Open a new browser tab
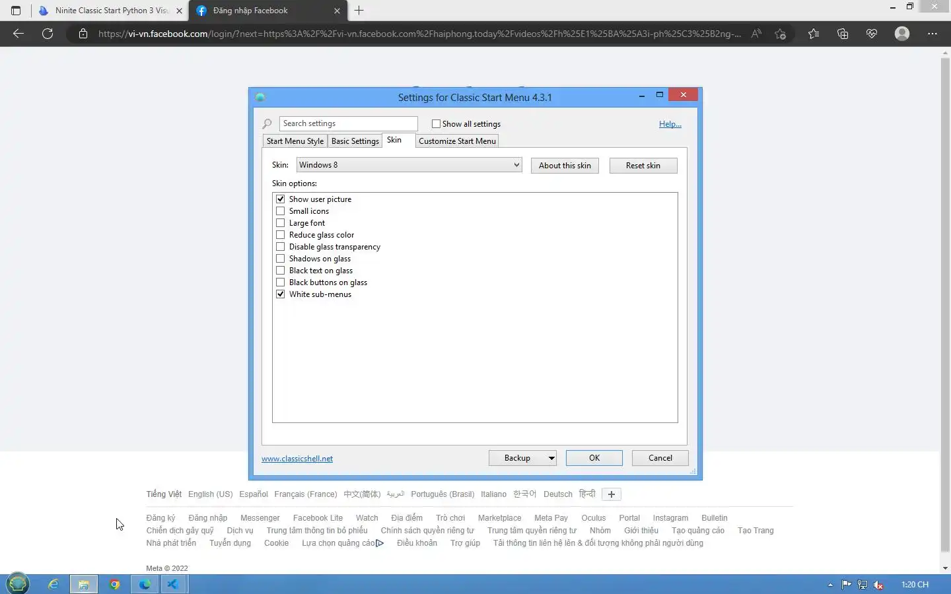Image resolution: width=951 pixels, height=594 pixels. coord(359,11)
